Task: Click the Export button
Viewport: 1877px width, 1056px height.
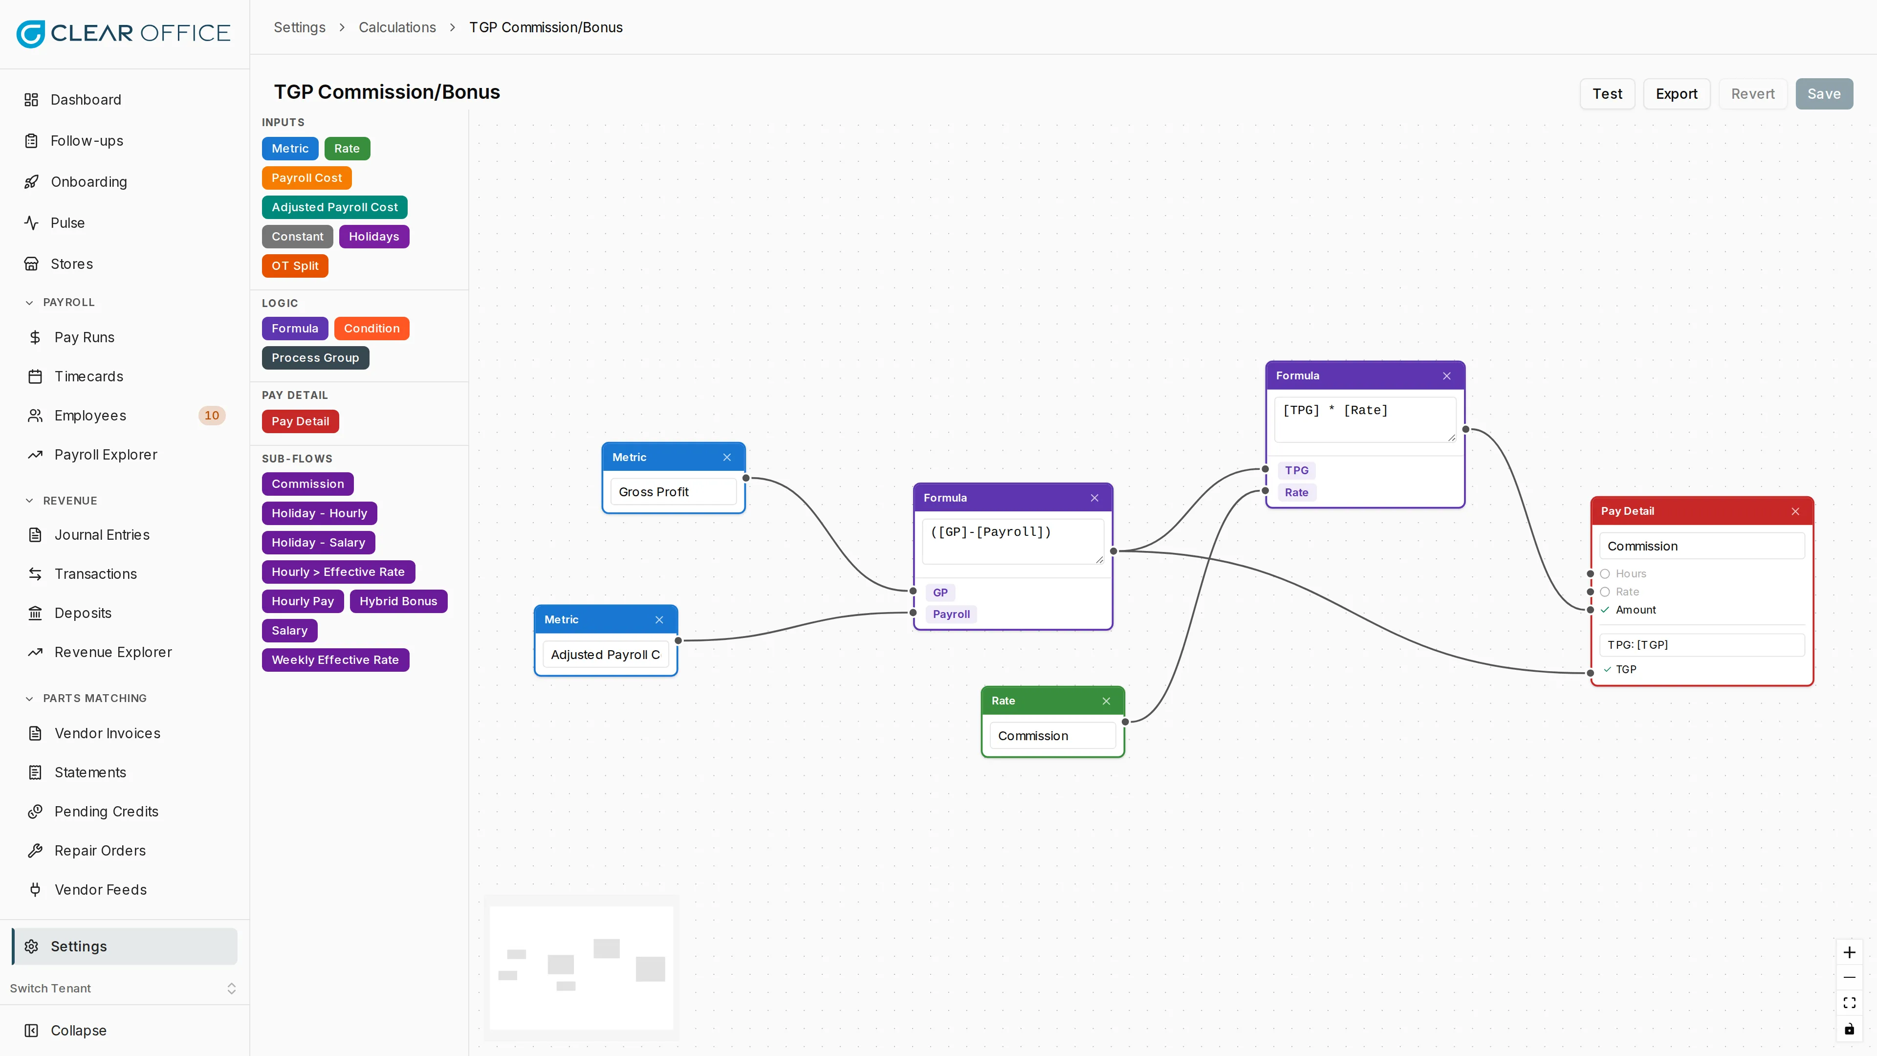Action: 1677,94
